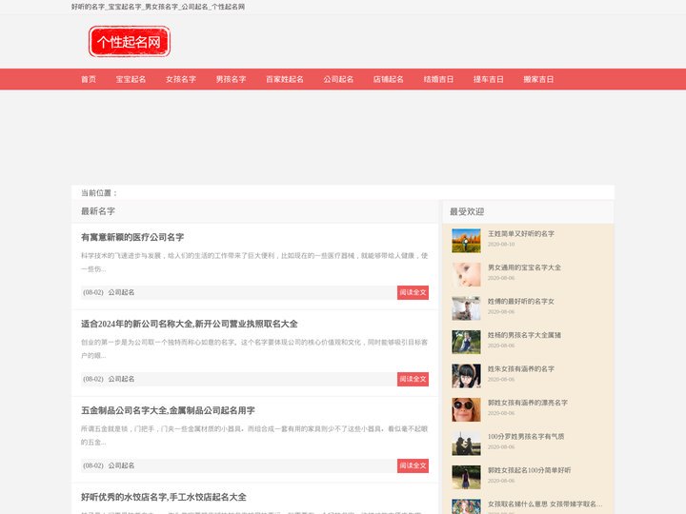Open thumbnail for 姓杨的男孩名字大全属猪
686x514 pixels.
(466, 342)
